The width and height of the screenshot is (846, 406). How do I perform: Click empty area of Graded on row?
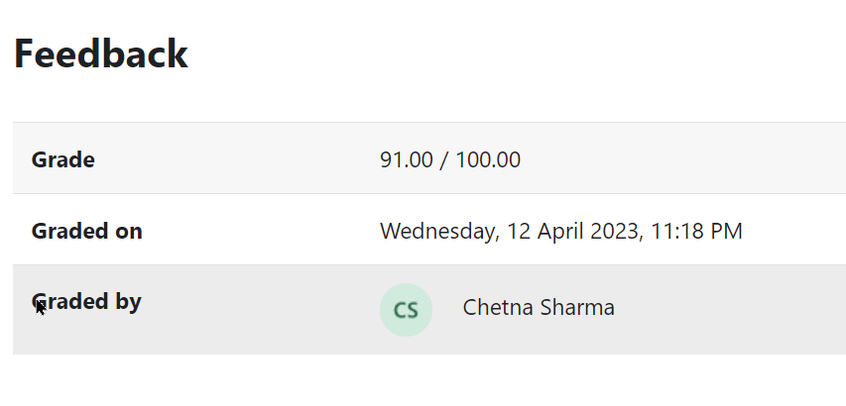click(793, 230)
